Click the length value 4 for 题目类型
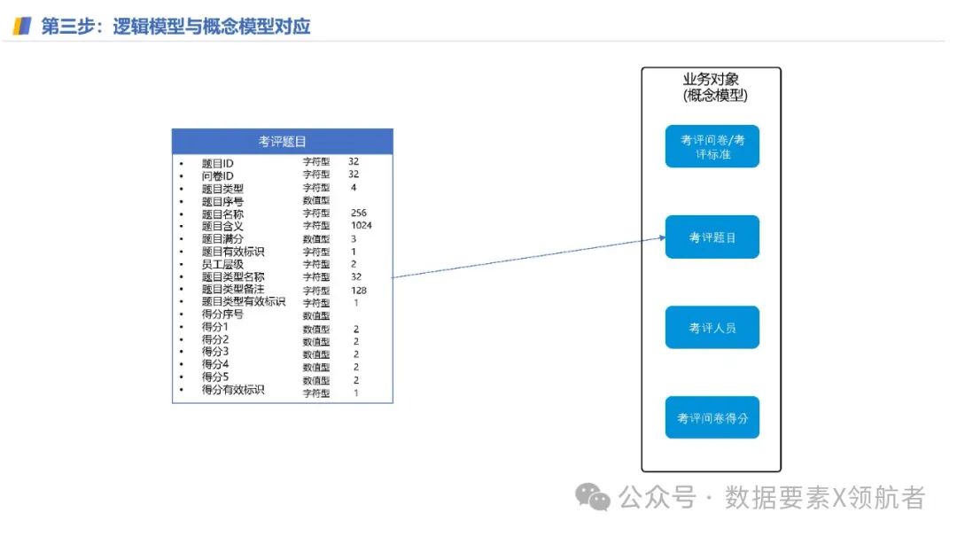This screenshot has width=957, height=536. coord(354,188)
